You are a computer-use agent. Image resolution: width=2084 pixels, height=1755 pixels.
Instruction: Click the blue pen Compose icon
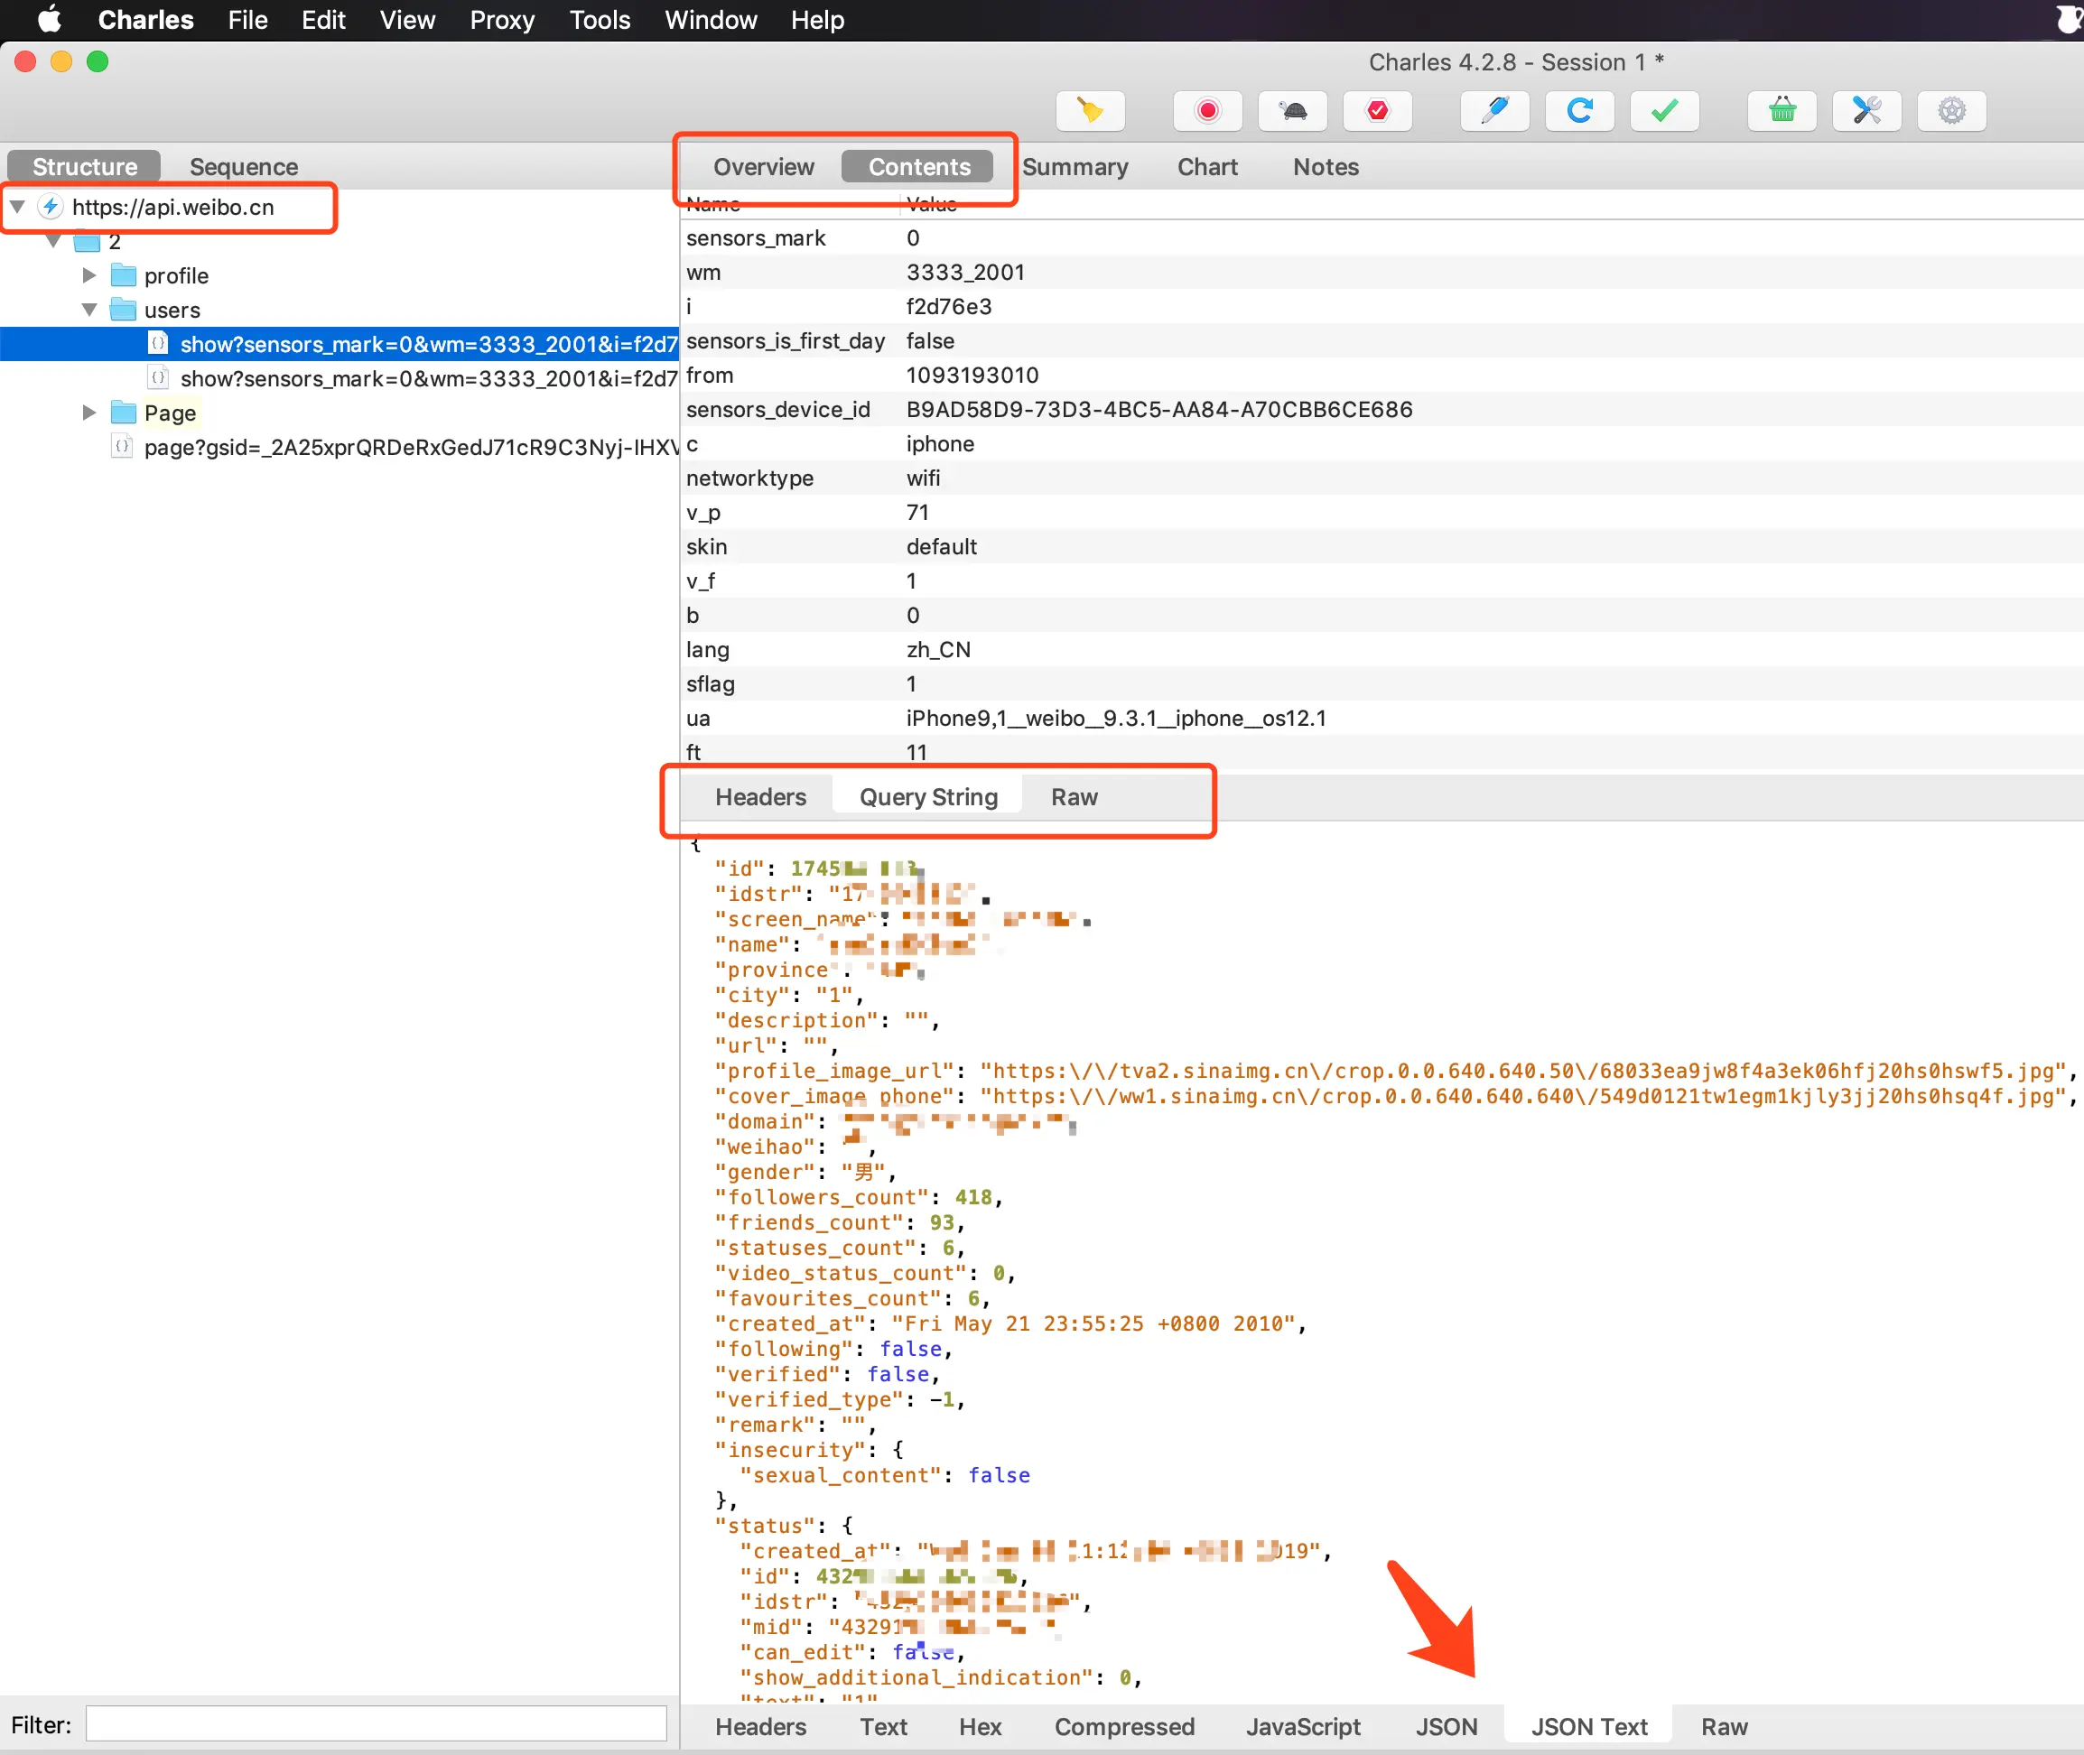[1493, 110]
